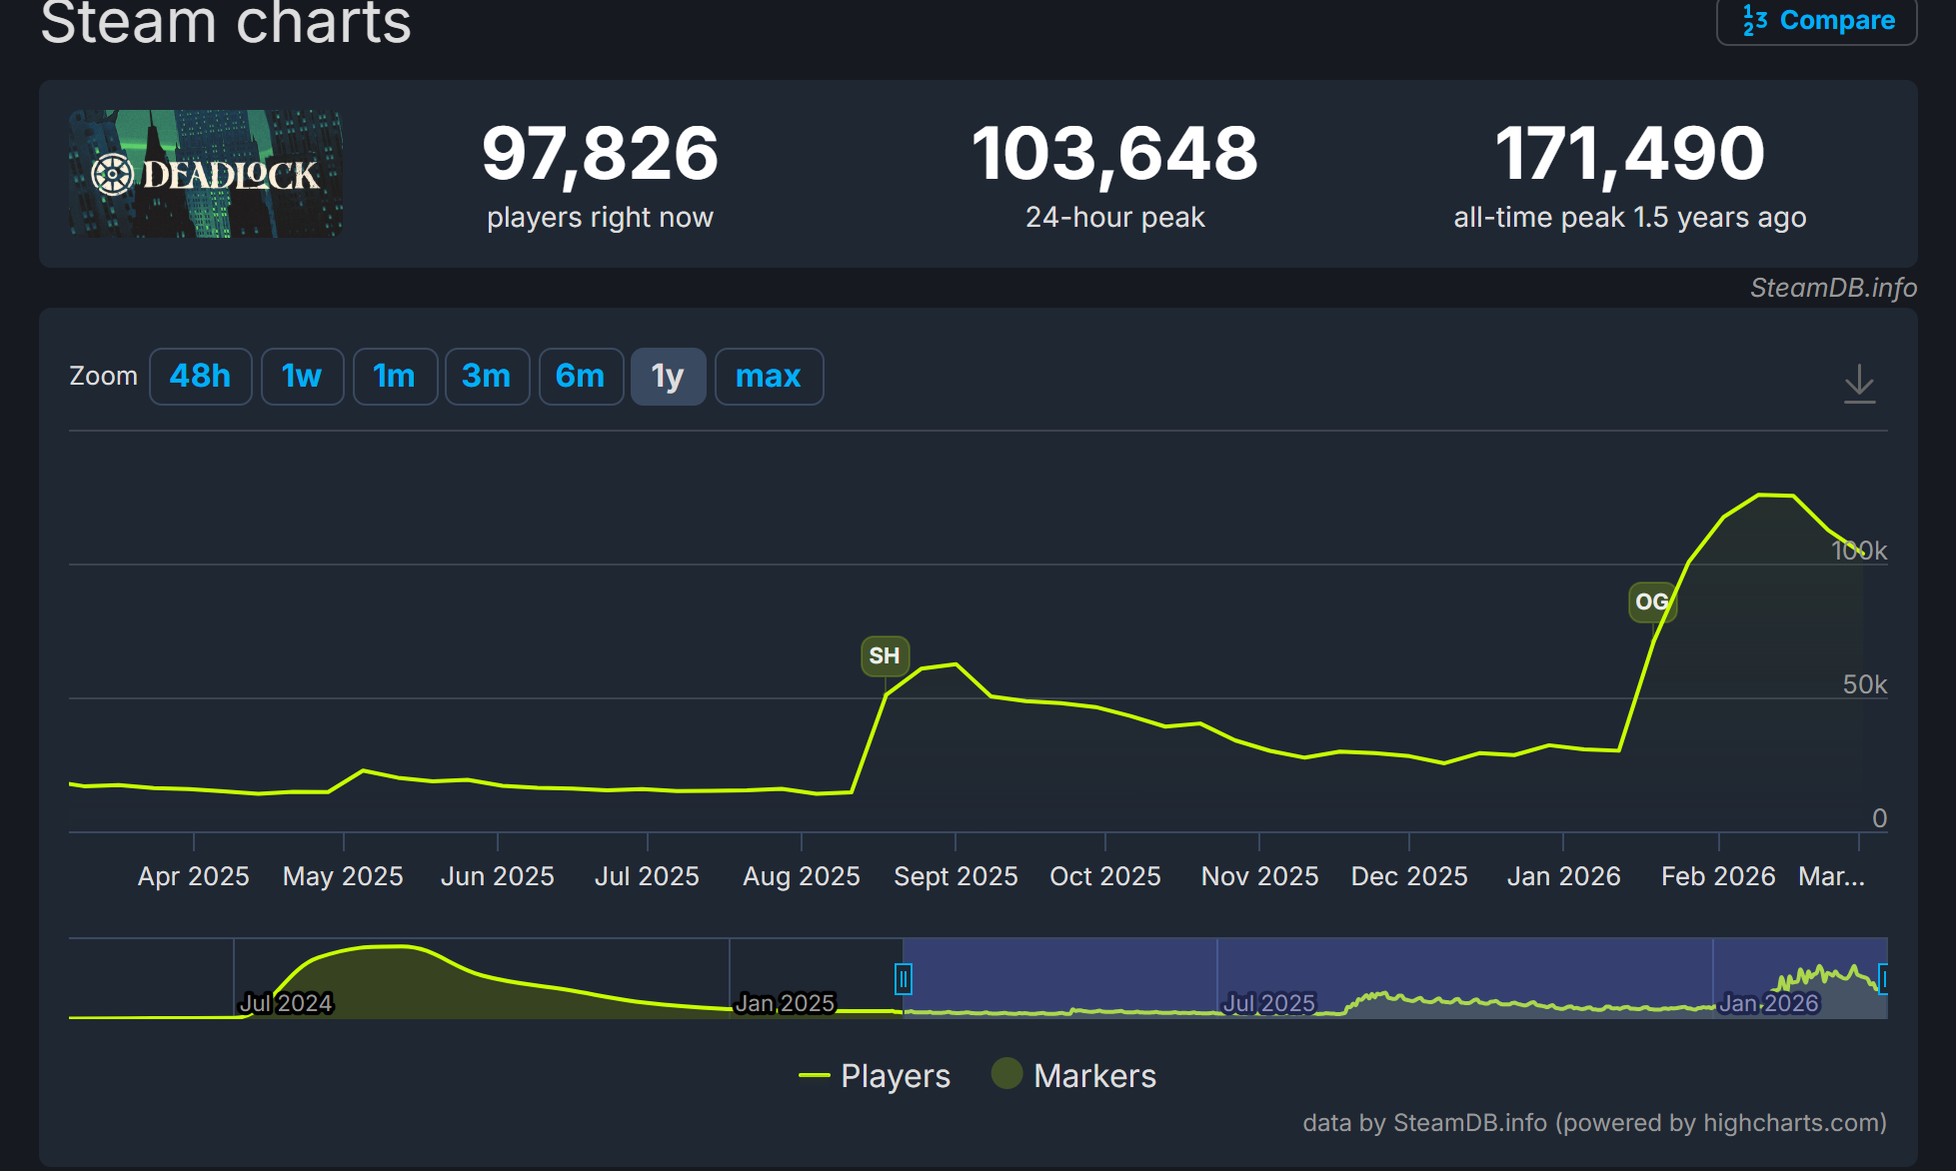This screenshot has height=1171, width=1956.
Task: Set zoom to 48h
Action: [x=200, y=377]
